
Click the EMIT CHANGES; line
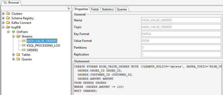point(86,91)
